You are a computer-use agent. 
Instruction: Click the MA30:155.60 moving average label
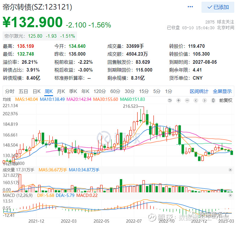click(106, 99)
